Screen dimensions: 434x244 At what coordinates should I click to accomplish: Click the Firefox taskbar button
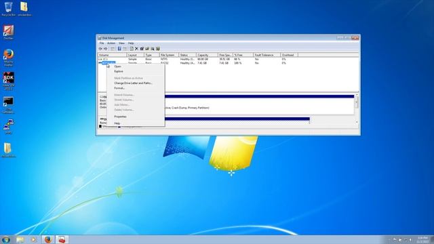48,239
